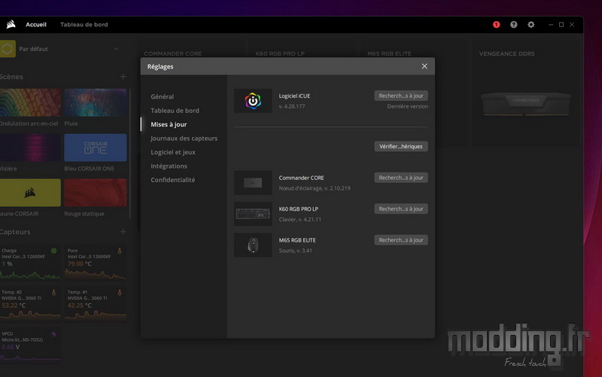
Task: Add a new sensor with plus icon
Action: click(x=123, y=232)
